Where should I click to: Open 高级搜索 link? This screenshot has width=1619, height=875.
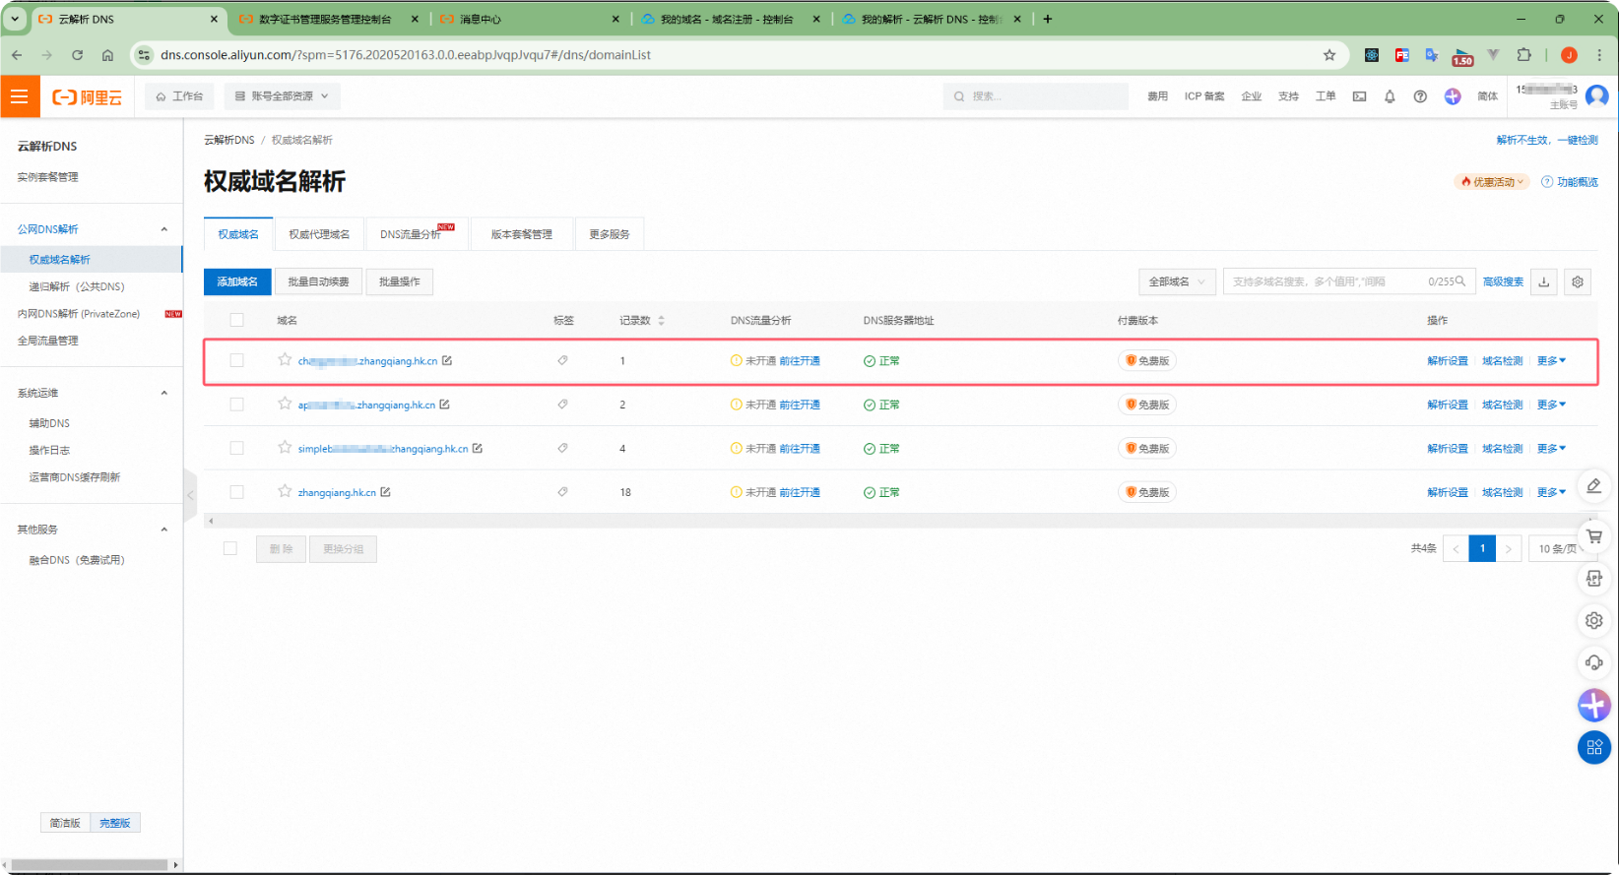tap(1503, 281)
